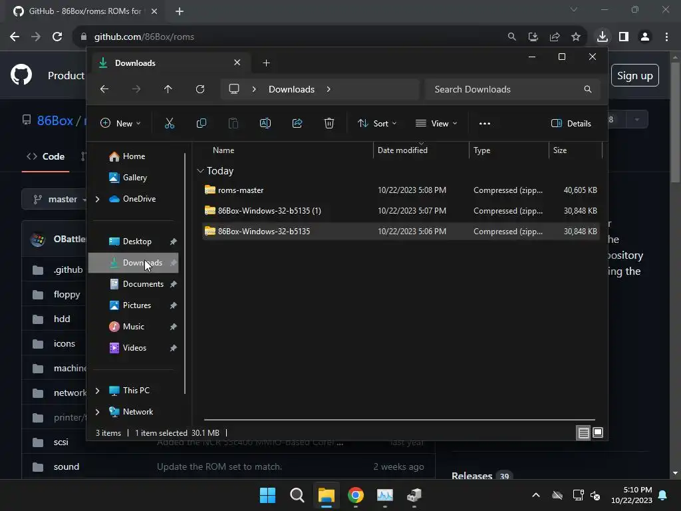Toggle the Details pane button

(571, 123)
